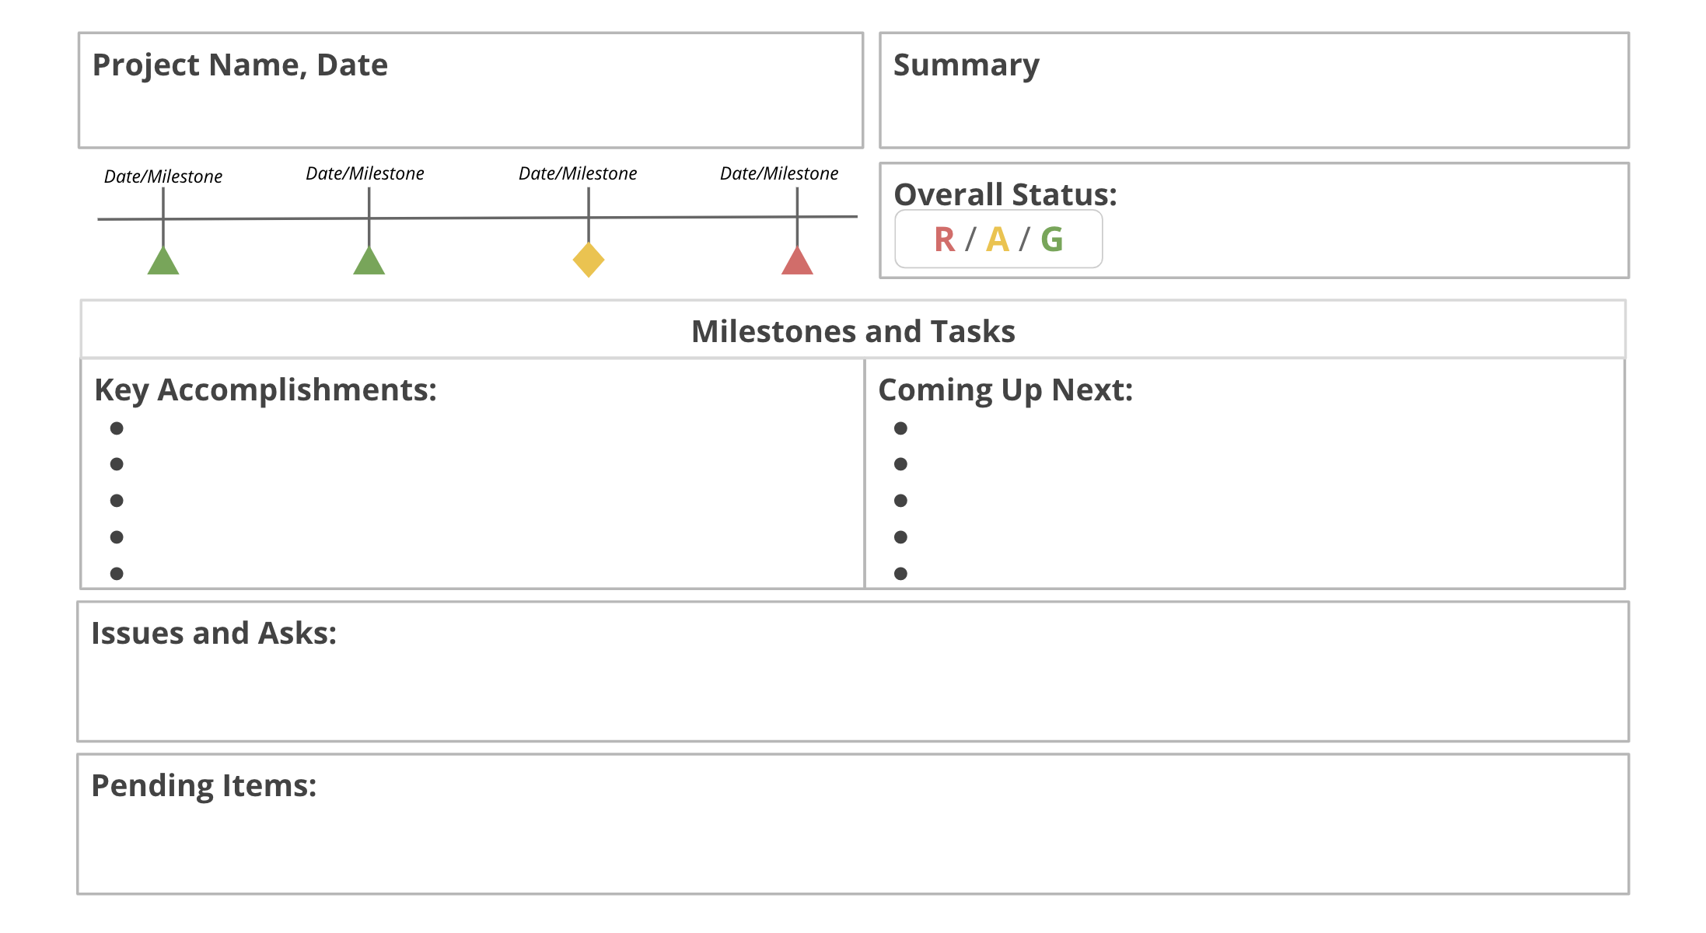Click the Milestones and Tasks header
1706x933 pixels.
853,331
